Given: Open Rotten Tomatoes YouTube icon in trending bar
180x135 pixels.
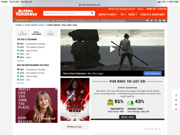Looking at the screenshot, I should click(x=164, y=20).
